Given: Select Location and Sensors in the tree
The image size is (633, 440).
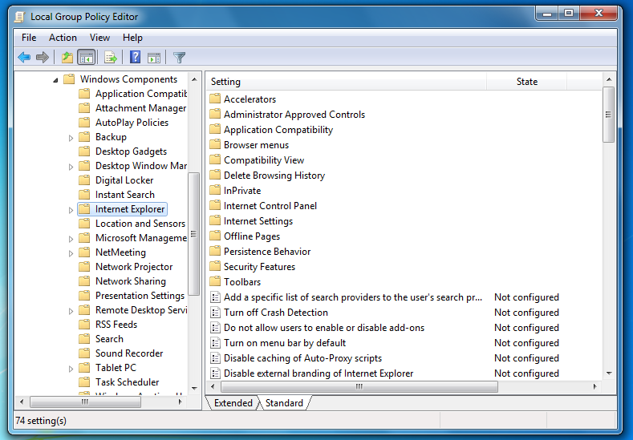Looking at the screenshot, I should pyautogui.click(x=140, y=224).
